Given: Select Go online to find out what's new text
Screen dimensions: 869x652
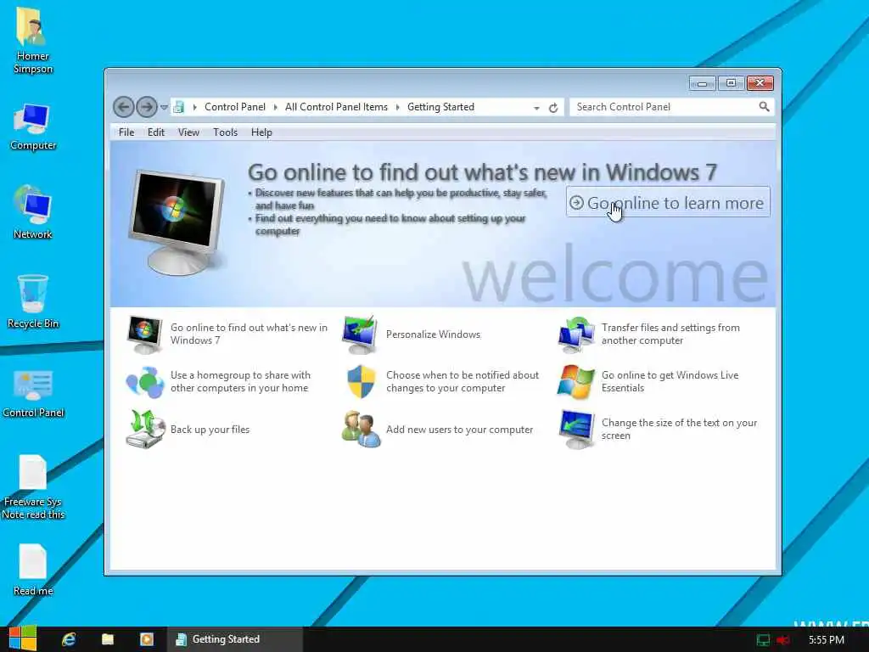Looking at the screenshot, I should pyautogui.click(x=249, y=334).
